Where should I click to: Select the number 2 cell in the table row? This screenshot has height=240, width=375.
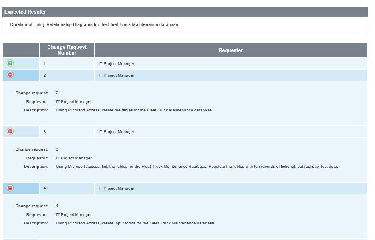tap(67, 75)
